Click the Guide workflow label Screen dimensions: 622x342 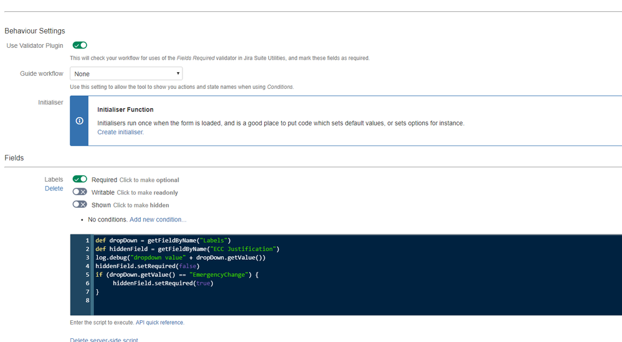click(42, 74)
